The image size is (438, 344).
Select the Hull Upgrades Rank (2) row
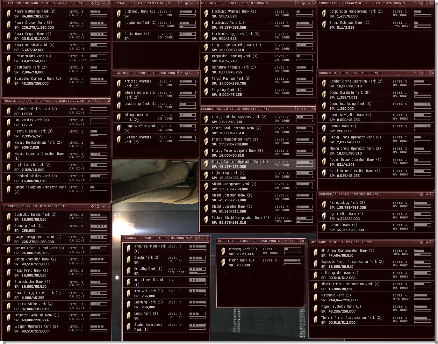click(x=372, y=275)
